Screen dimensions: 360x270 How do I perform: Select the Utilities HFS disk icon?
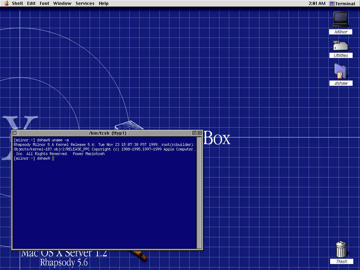tap(341, 45)
